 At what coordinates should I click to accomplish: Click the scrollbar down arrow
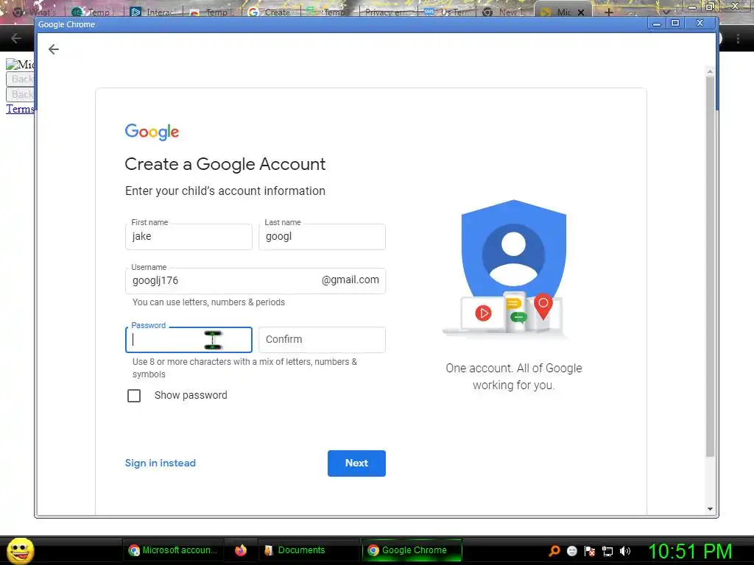coord(711,509)
